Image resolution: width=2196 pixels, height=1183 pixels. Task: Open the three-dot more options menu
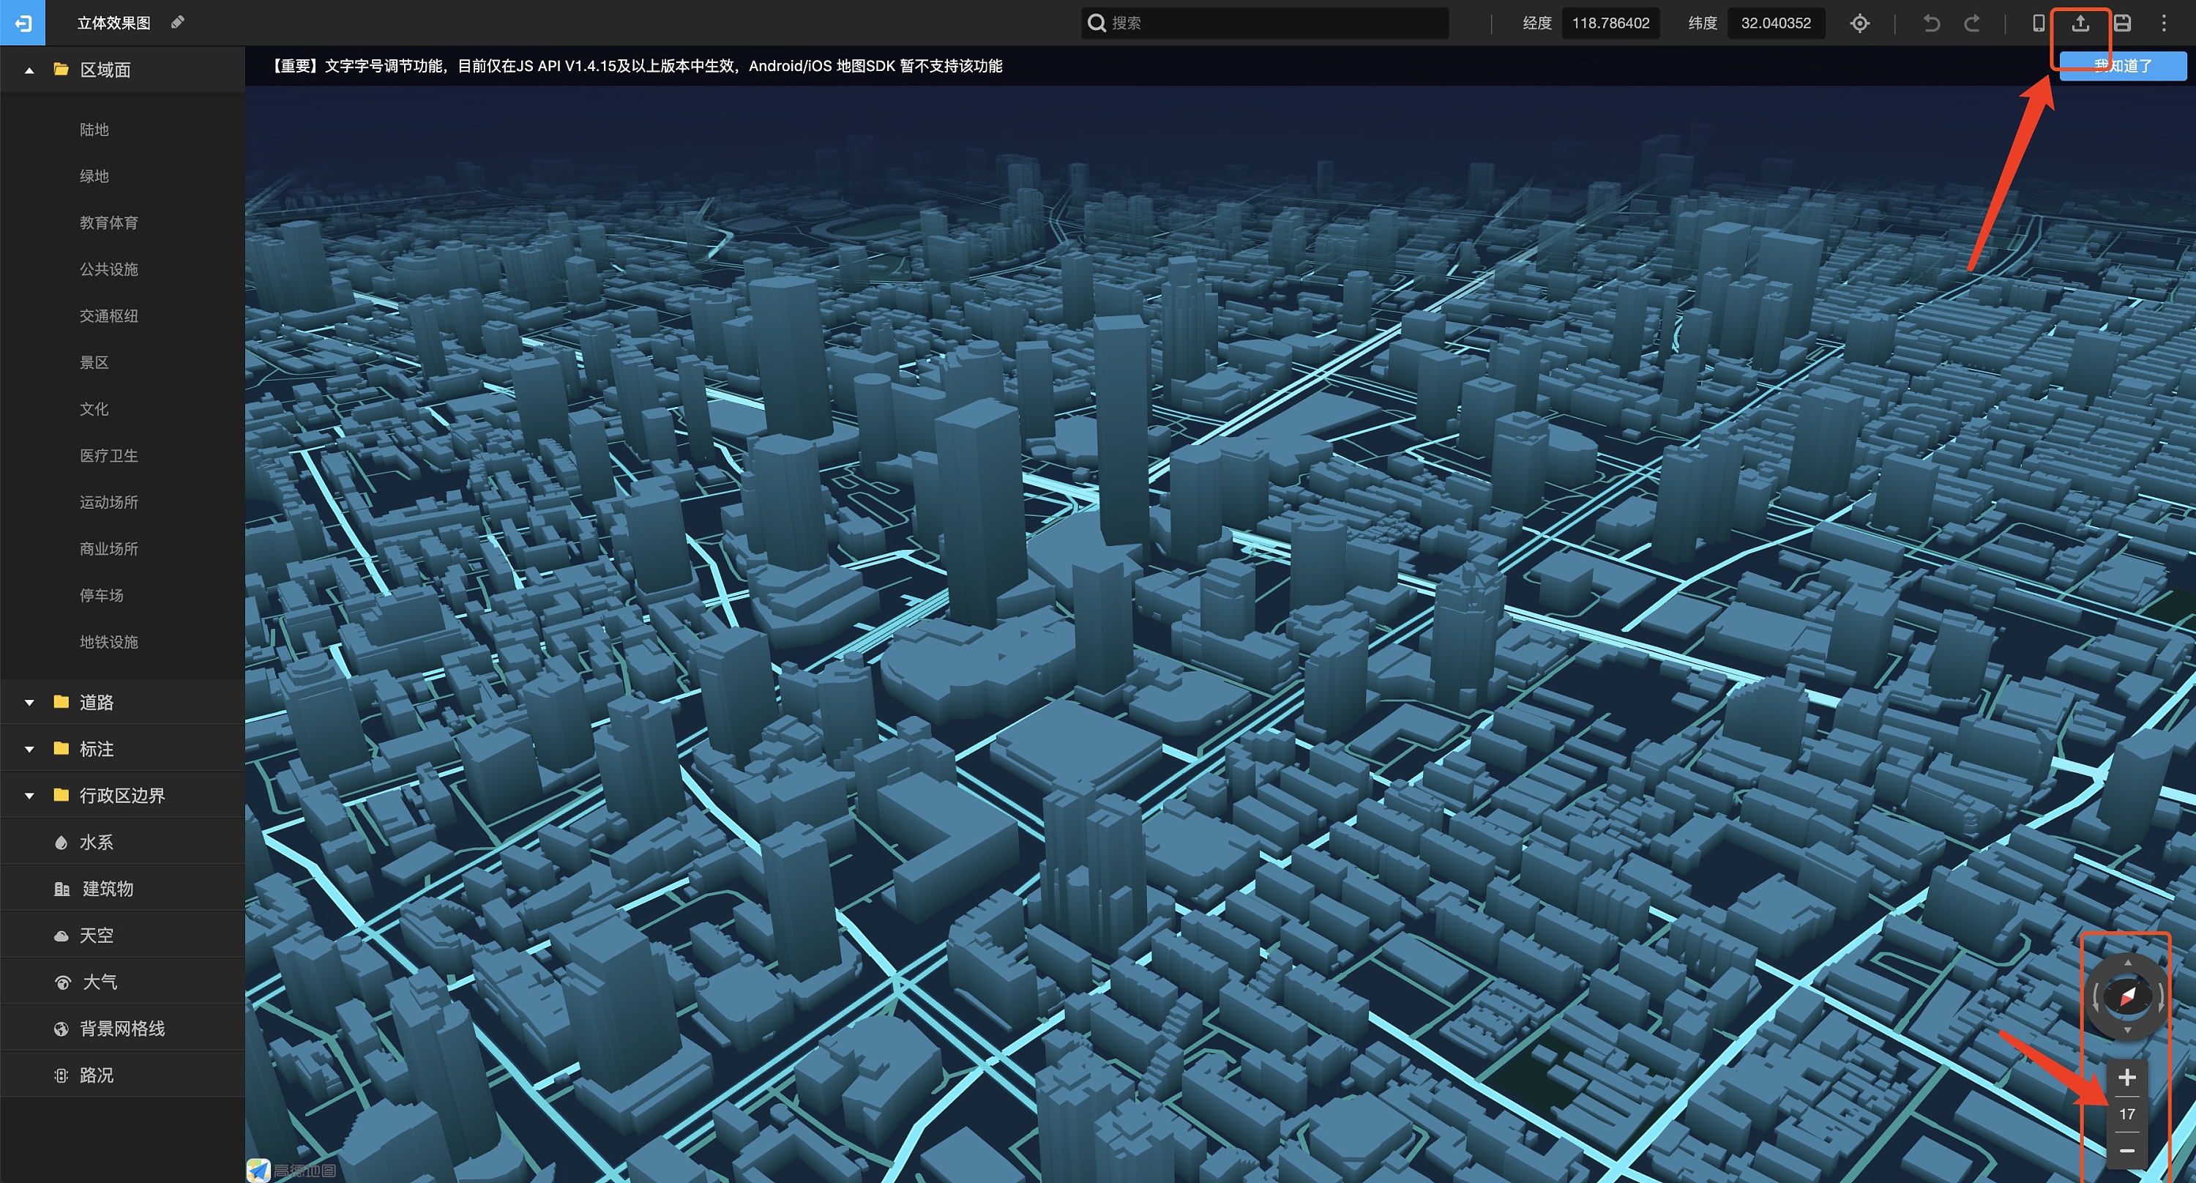pos(2164,23)
